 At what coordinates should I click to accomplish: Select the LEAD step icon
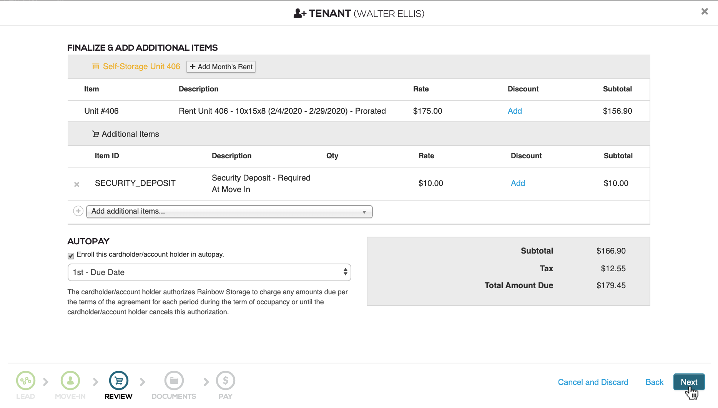click(x=25, y=380)
